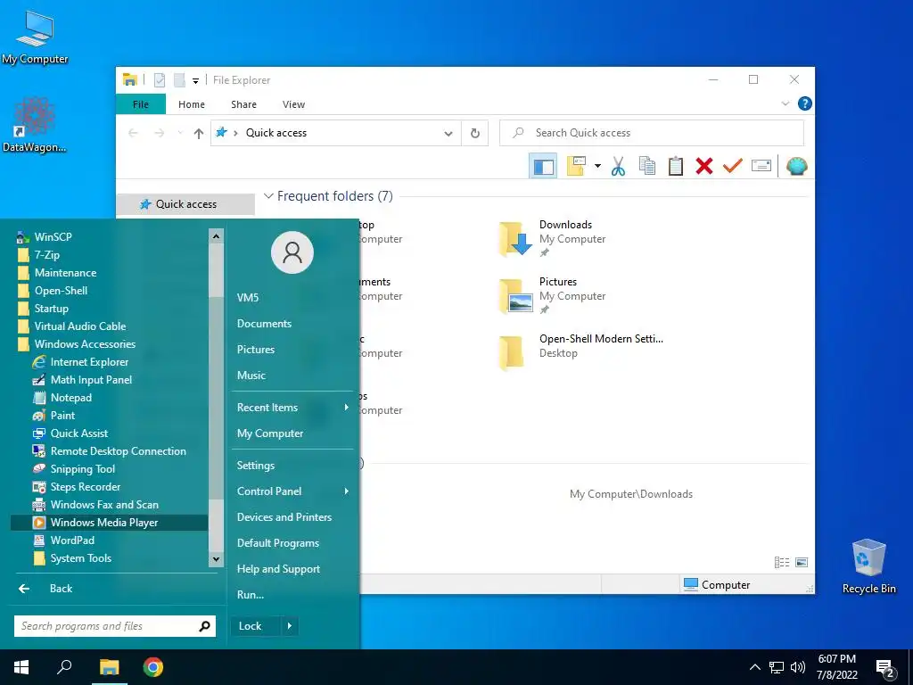The height and width of the screenshot is (685, 913).
Task: Click the red X Delete icon
Action: pyautogui.click(x=704, y=167)
